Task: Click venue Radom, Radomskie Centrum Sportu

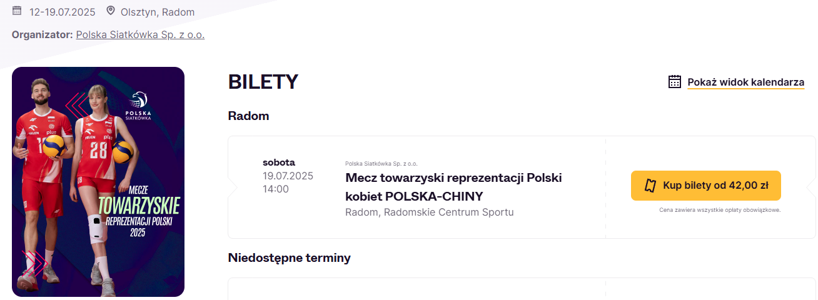Action: pyautogui.click(x=429, y=212)
